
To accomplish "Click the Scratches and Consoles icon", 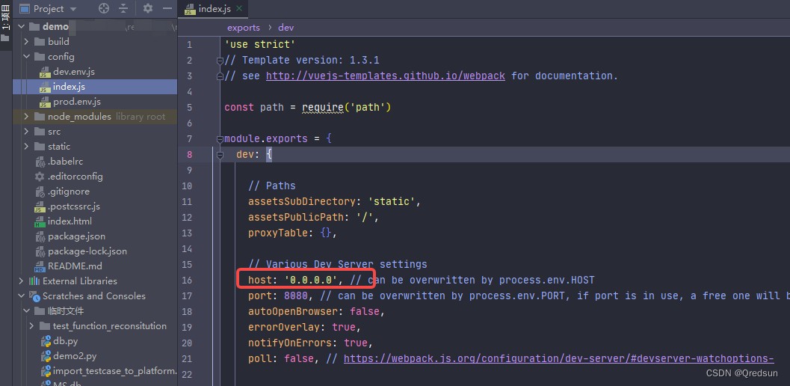I will 34,296.
